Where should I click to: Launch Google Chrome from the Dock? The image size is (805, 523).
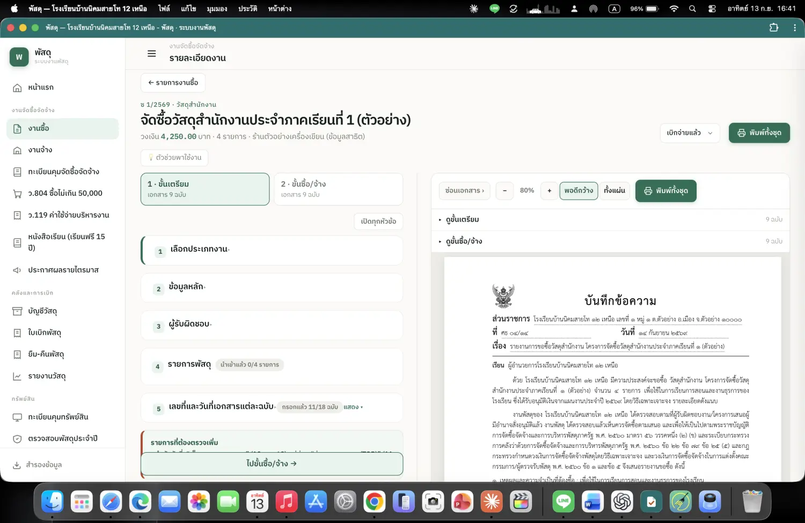click(x=374, y=502)
